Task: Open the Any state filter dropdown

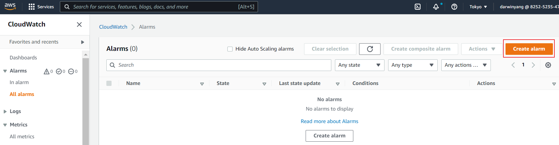Action: click(x=359, y=65)
